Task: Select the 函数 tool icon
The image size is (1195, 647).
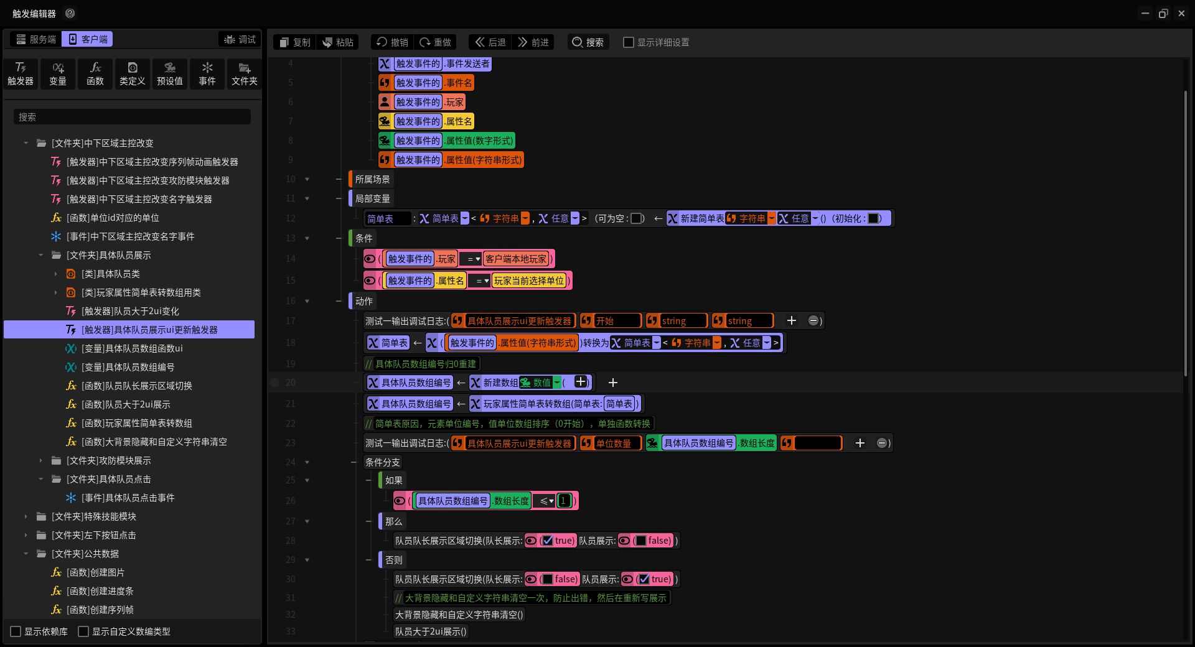Action: [x=95, y=74]
